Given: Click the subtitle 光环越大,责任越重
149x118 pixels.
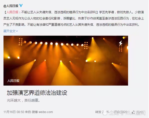Looking at the screenshot, I should 23,100.
